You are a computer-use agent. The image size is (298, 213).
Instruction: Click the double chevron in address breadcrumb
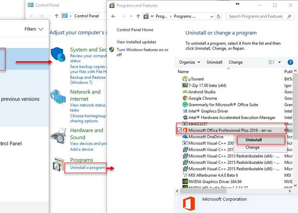click(x=152, y=16)
